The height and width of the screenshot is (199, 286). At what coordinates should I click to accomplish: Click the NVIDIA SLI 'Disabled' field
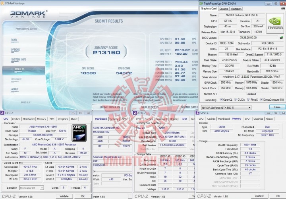(x=251, y=94)
